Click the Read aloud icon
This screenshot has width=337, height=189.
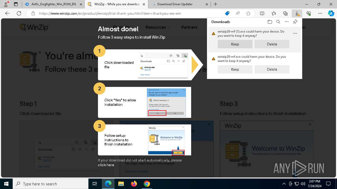pos(238,13)
